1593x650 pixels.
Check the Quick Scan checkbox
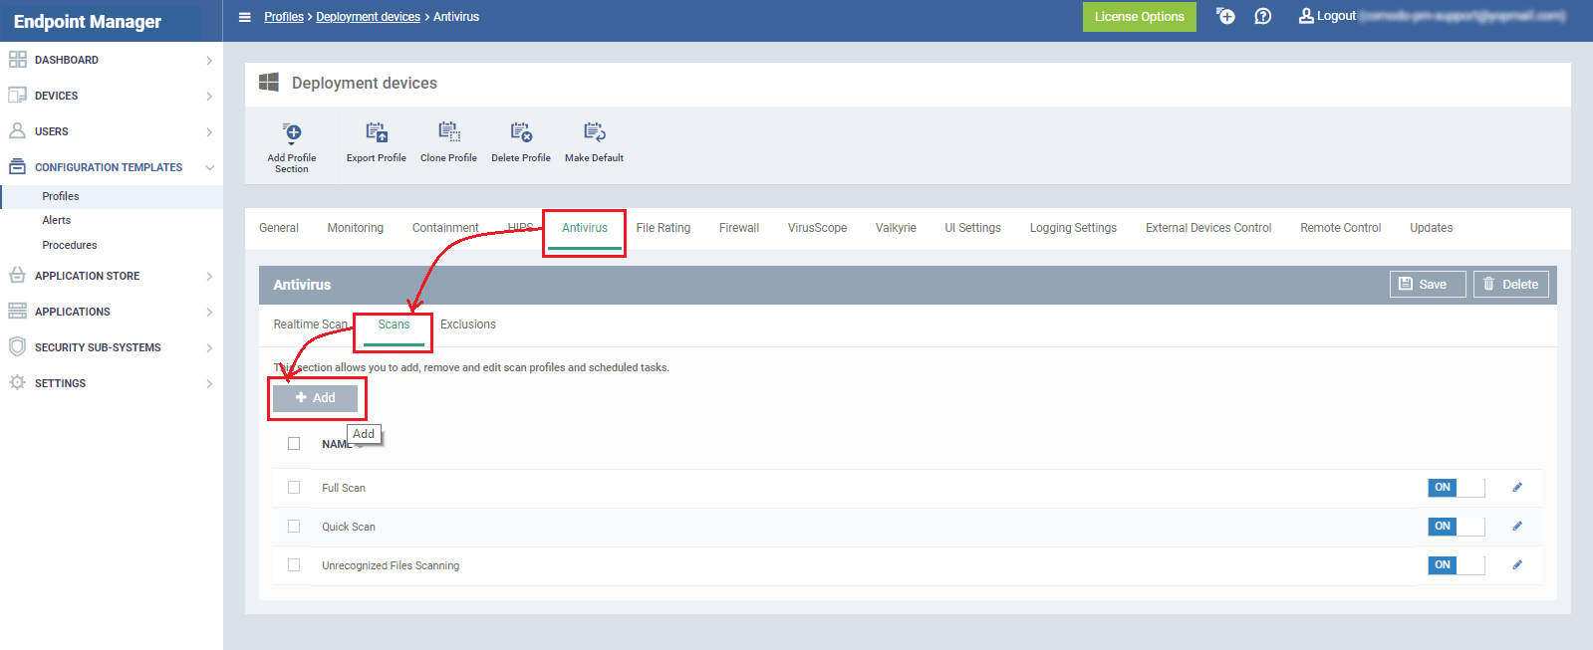tap(294, 527)
